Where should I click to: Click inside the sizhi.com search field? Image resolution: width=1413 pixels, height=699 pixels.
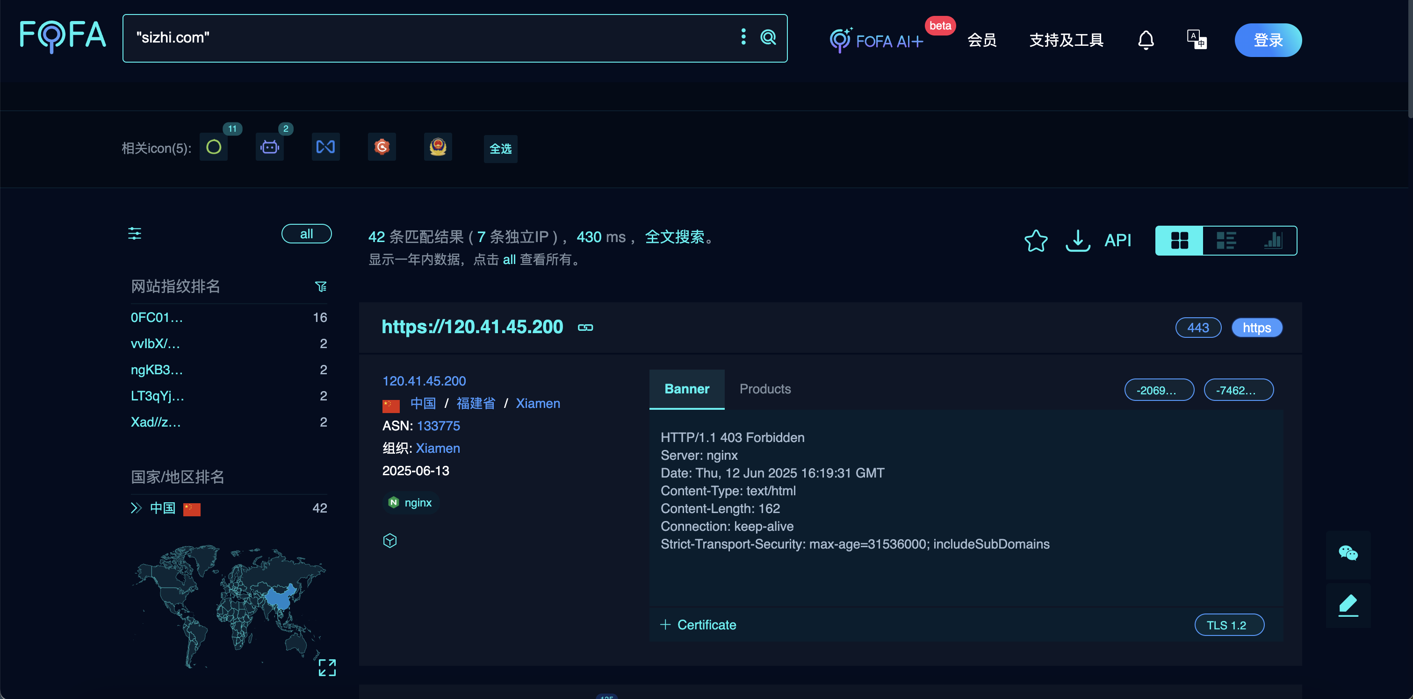pyautogui.click(x=384, y=38)
